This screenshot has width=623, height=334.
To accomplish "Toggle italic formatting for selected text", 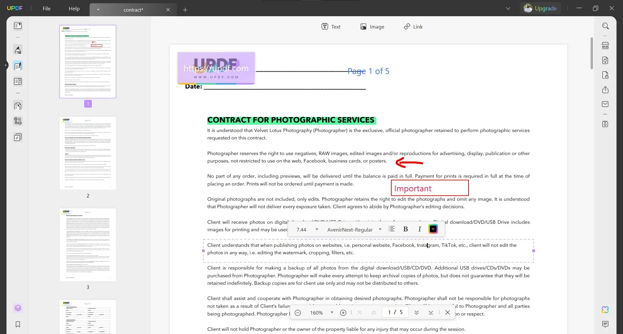I will [x=420, y=229].
